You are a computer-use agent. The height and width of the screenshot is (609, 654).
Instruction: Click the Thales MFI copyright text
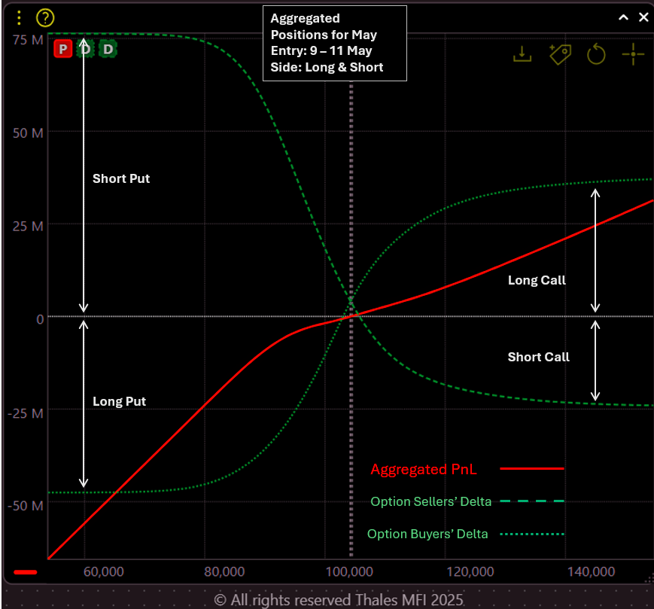(x=338, y=600)
